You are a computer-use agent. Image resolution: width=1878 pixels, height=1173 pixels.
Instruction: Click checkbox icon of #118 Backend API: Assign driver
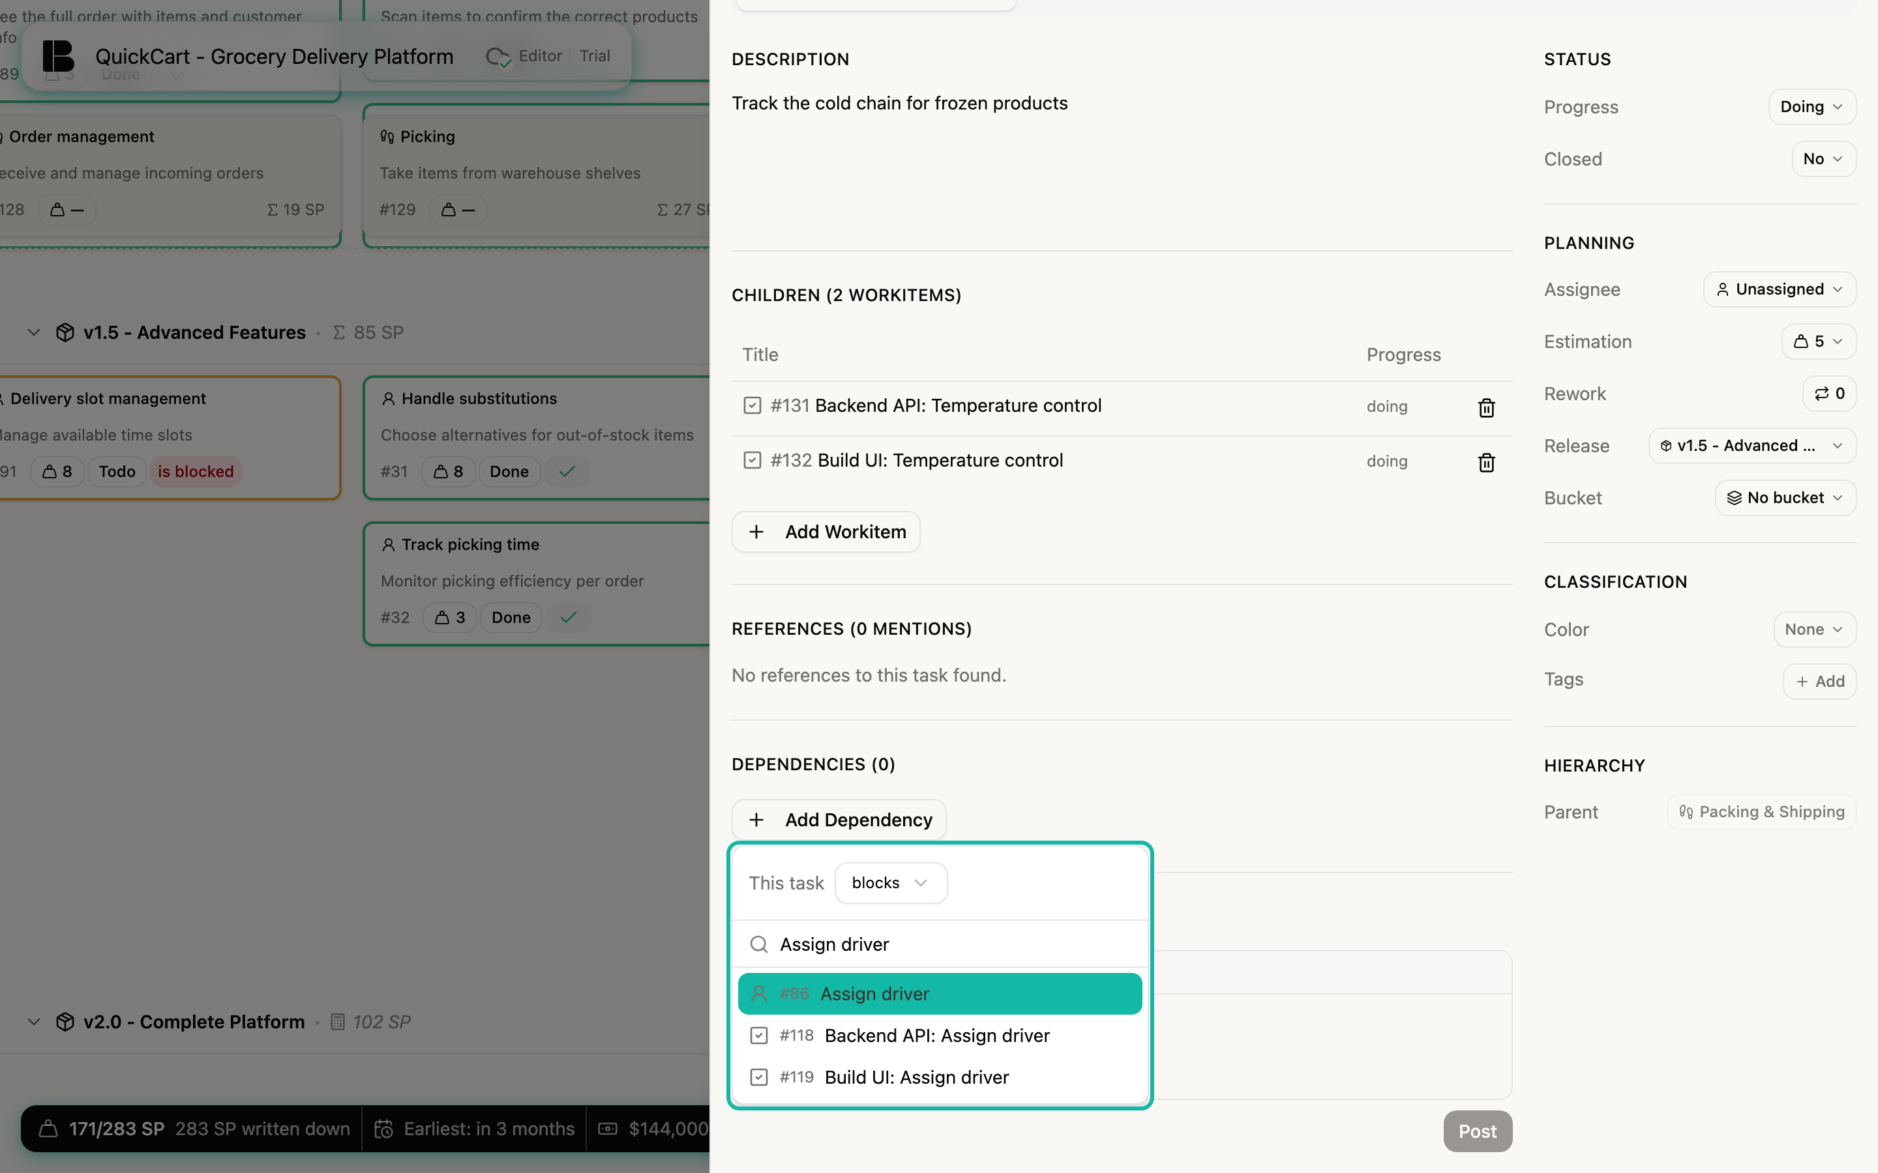pyautogui.click(x=759, y=1035)
